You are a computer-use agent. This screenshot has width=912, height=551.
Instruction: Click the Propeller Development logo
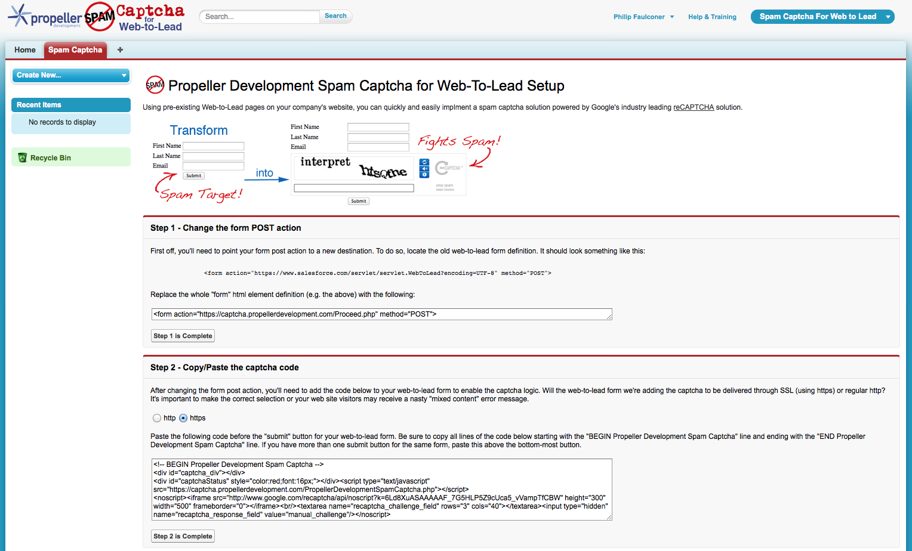45,17
